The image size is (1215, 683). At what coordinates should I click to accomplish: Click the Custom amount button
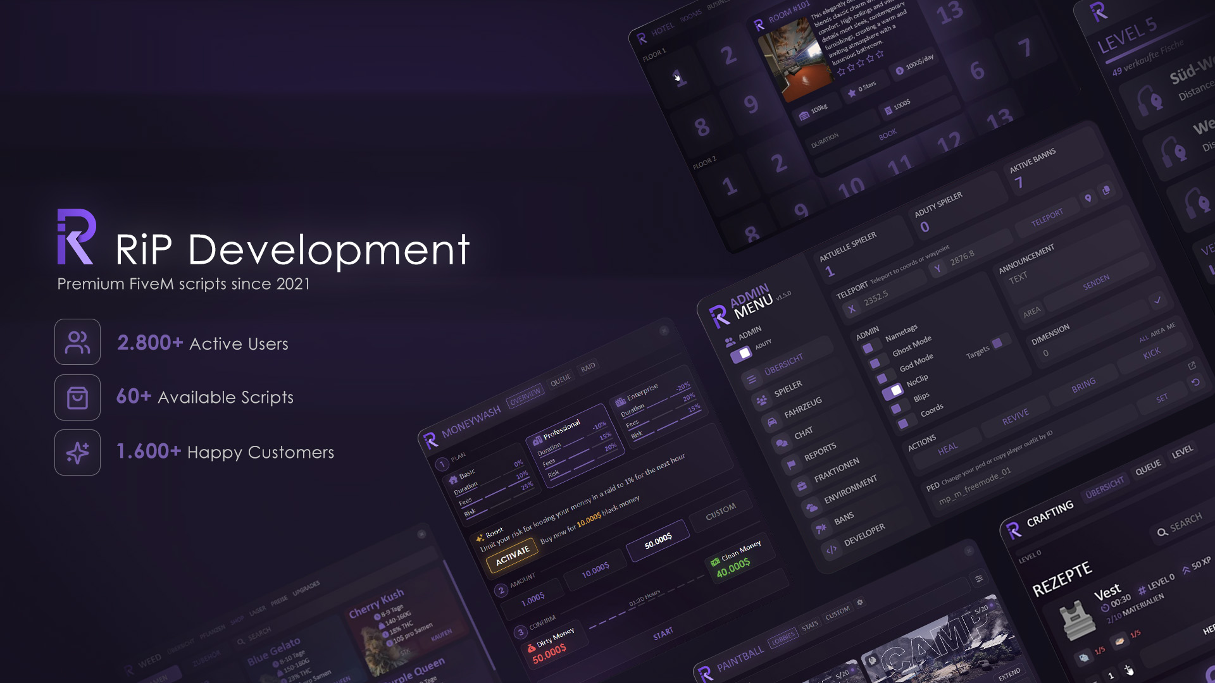(x=721, y=512)
